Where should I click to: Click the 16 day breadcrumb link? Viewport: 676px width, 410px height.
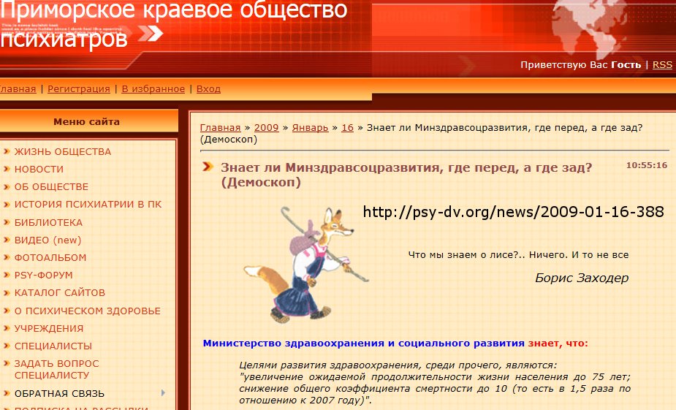pos(347,127)
